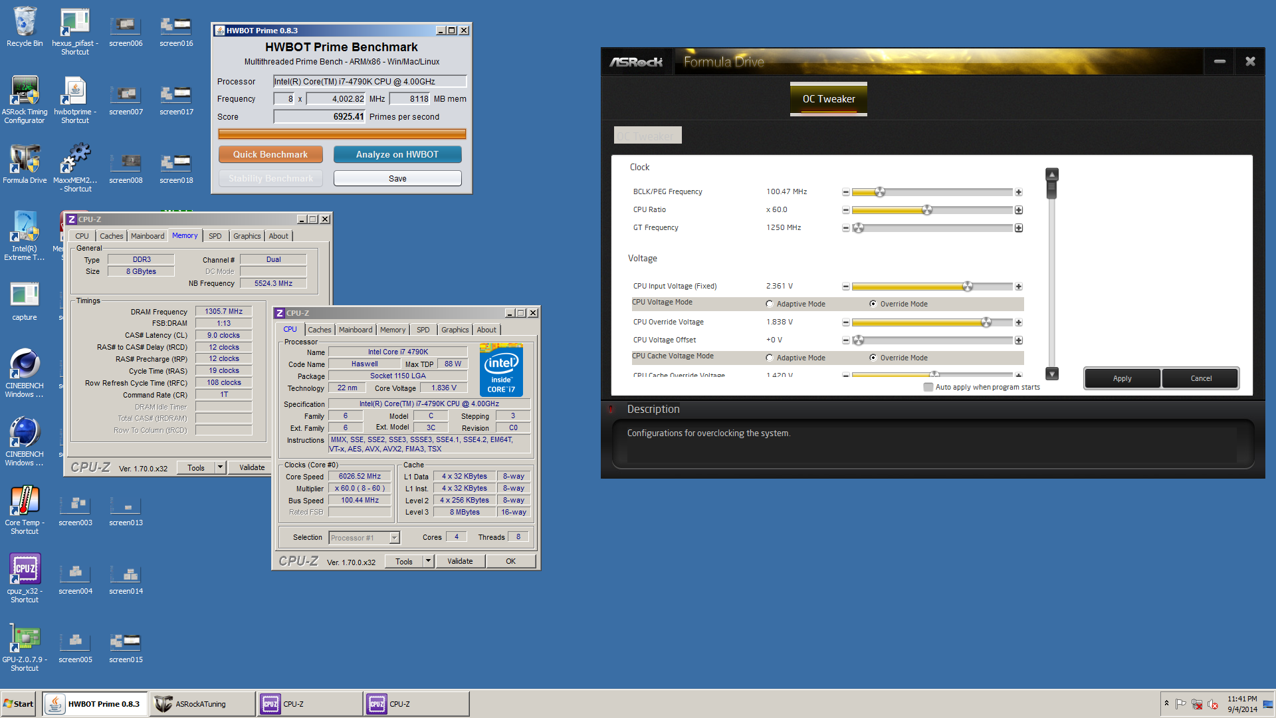
Task: Click the CPU Override Voltage slider handle
Action: point(986,322)
